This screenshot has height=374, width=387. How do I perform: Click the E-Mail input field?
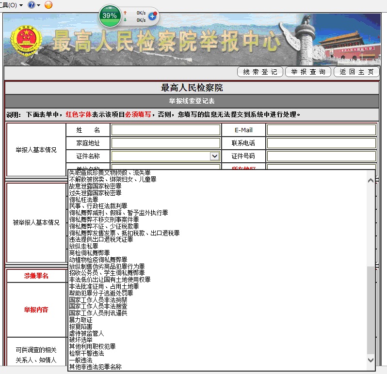pyautogui.click(x=321, y=130)
